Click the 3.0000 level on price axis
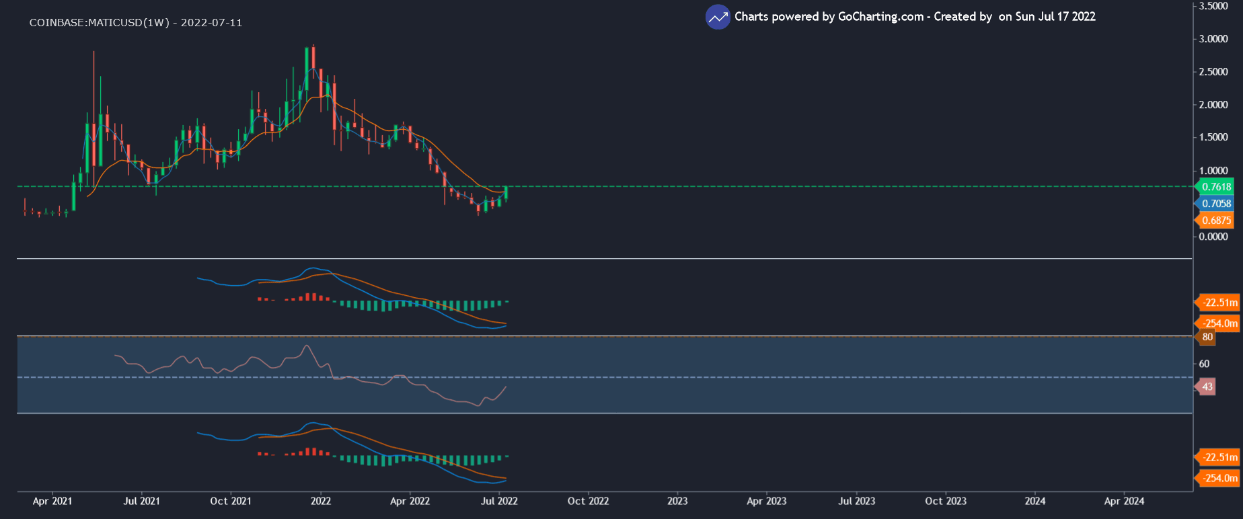This screenshot has width=1243, height=519. tap(1213, 39)
